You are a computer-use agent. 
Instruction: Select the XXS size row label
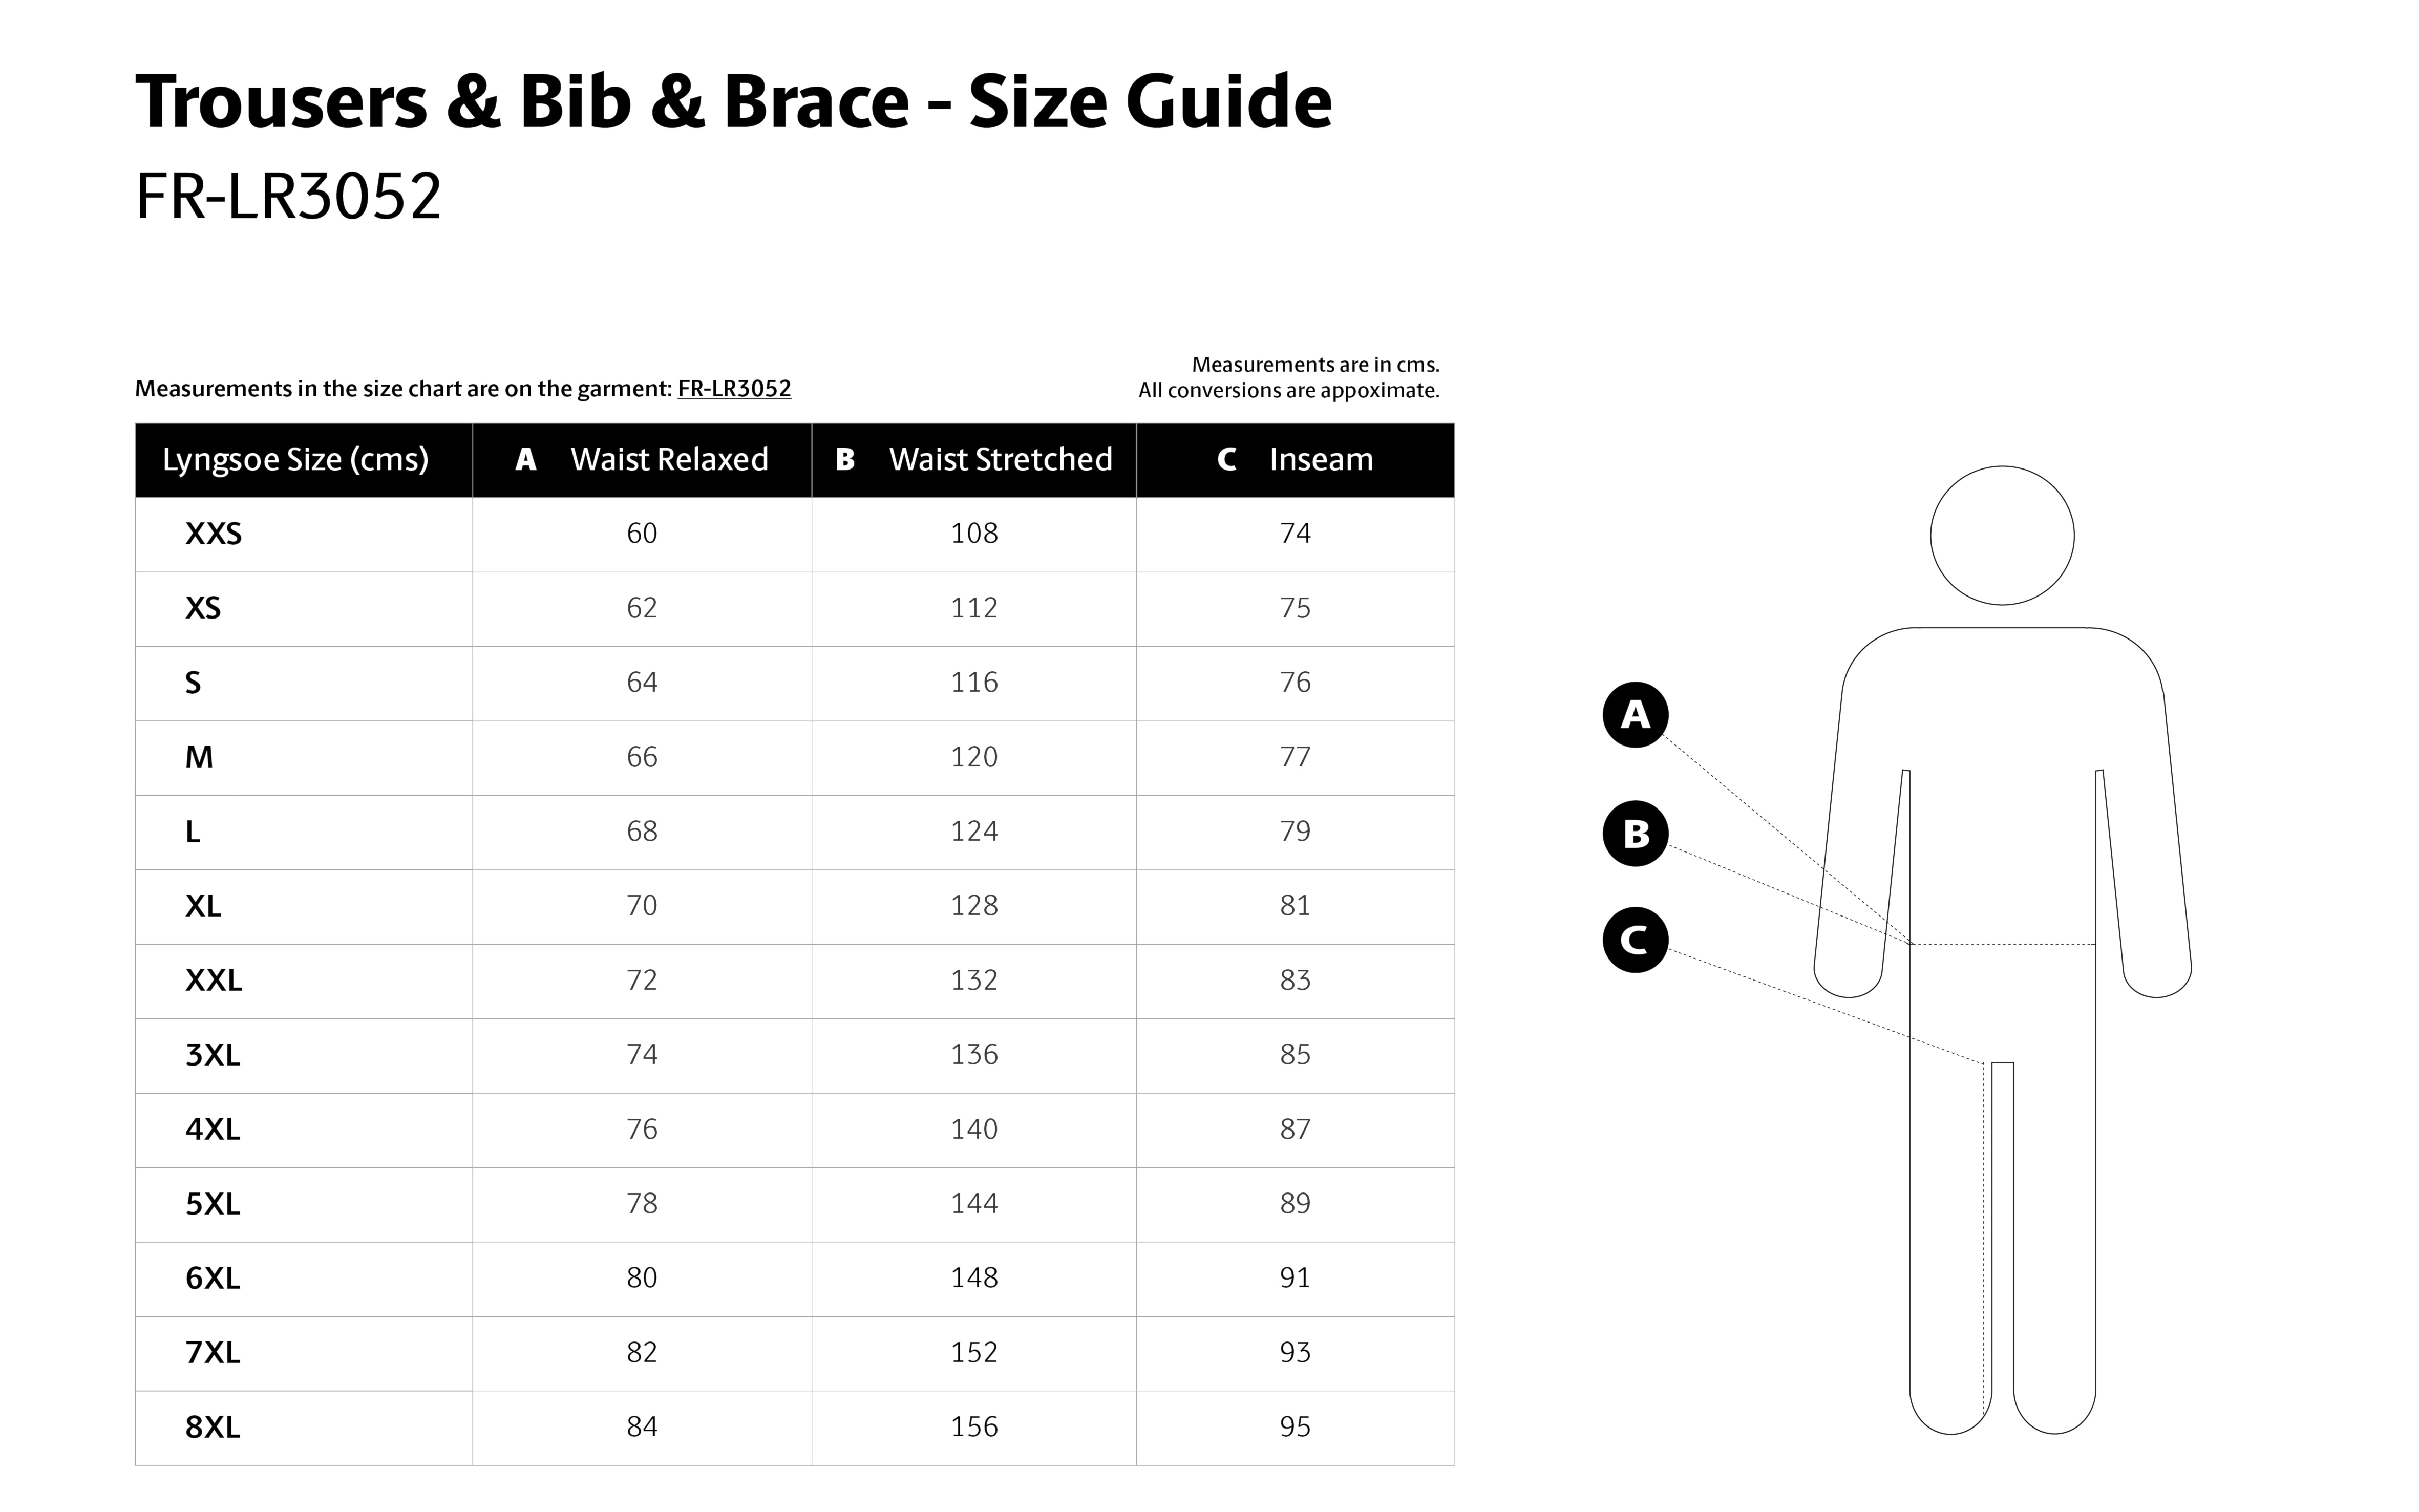[213, 534]
